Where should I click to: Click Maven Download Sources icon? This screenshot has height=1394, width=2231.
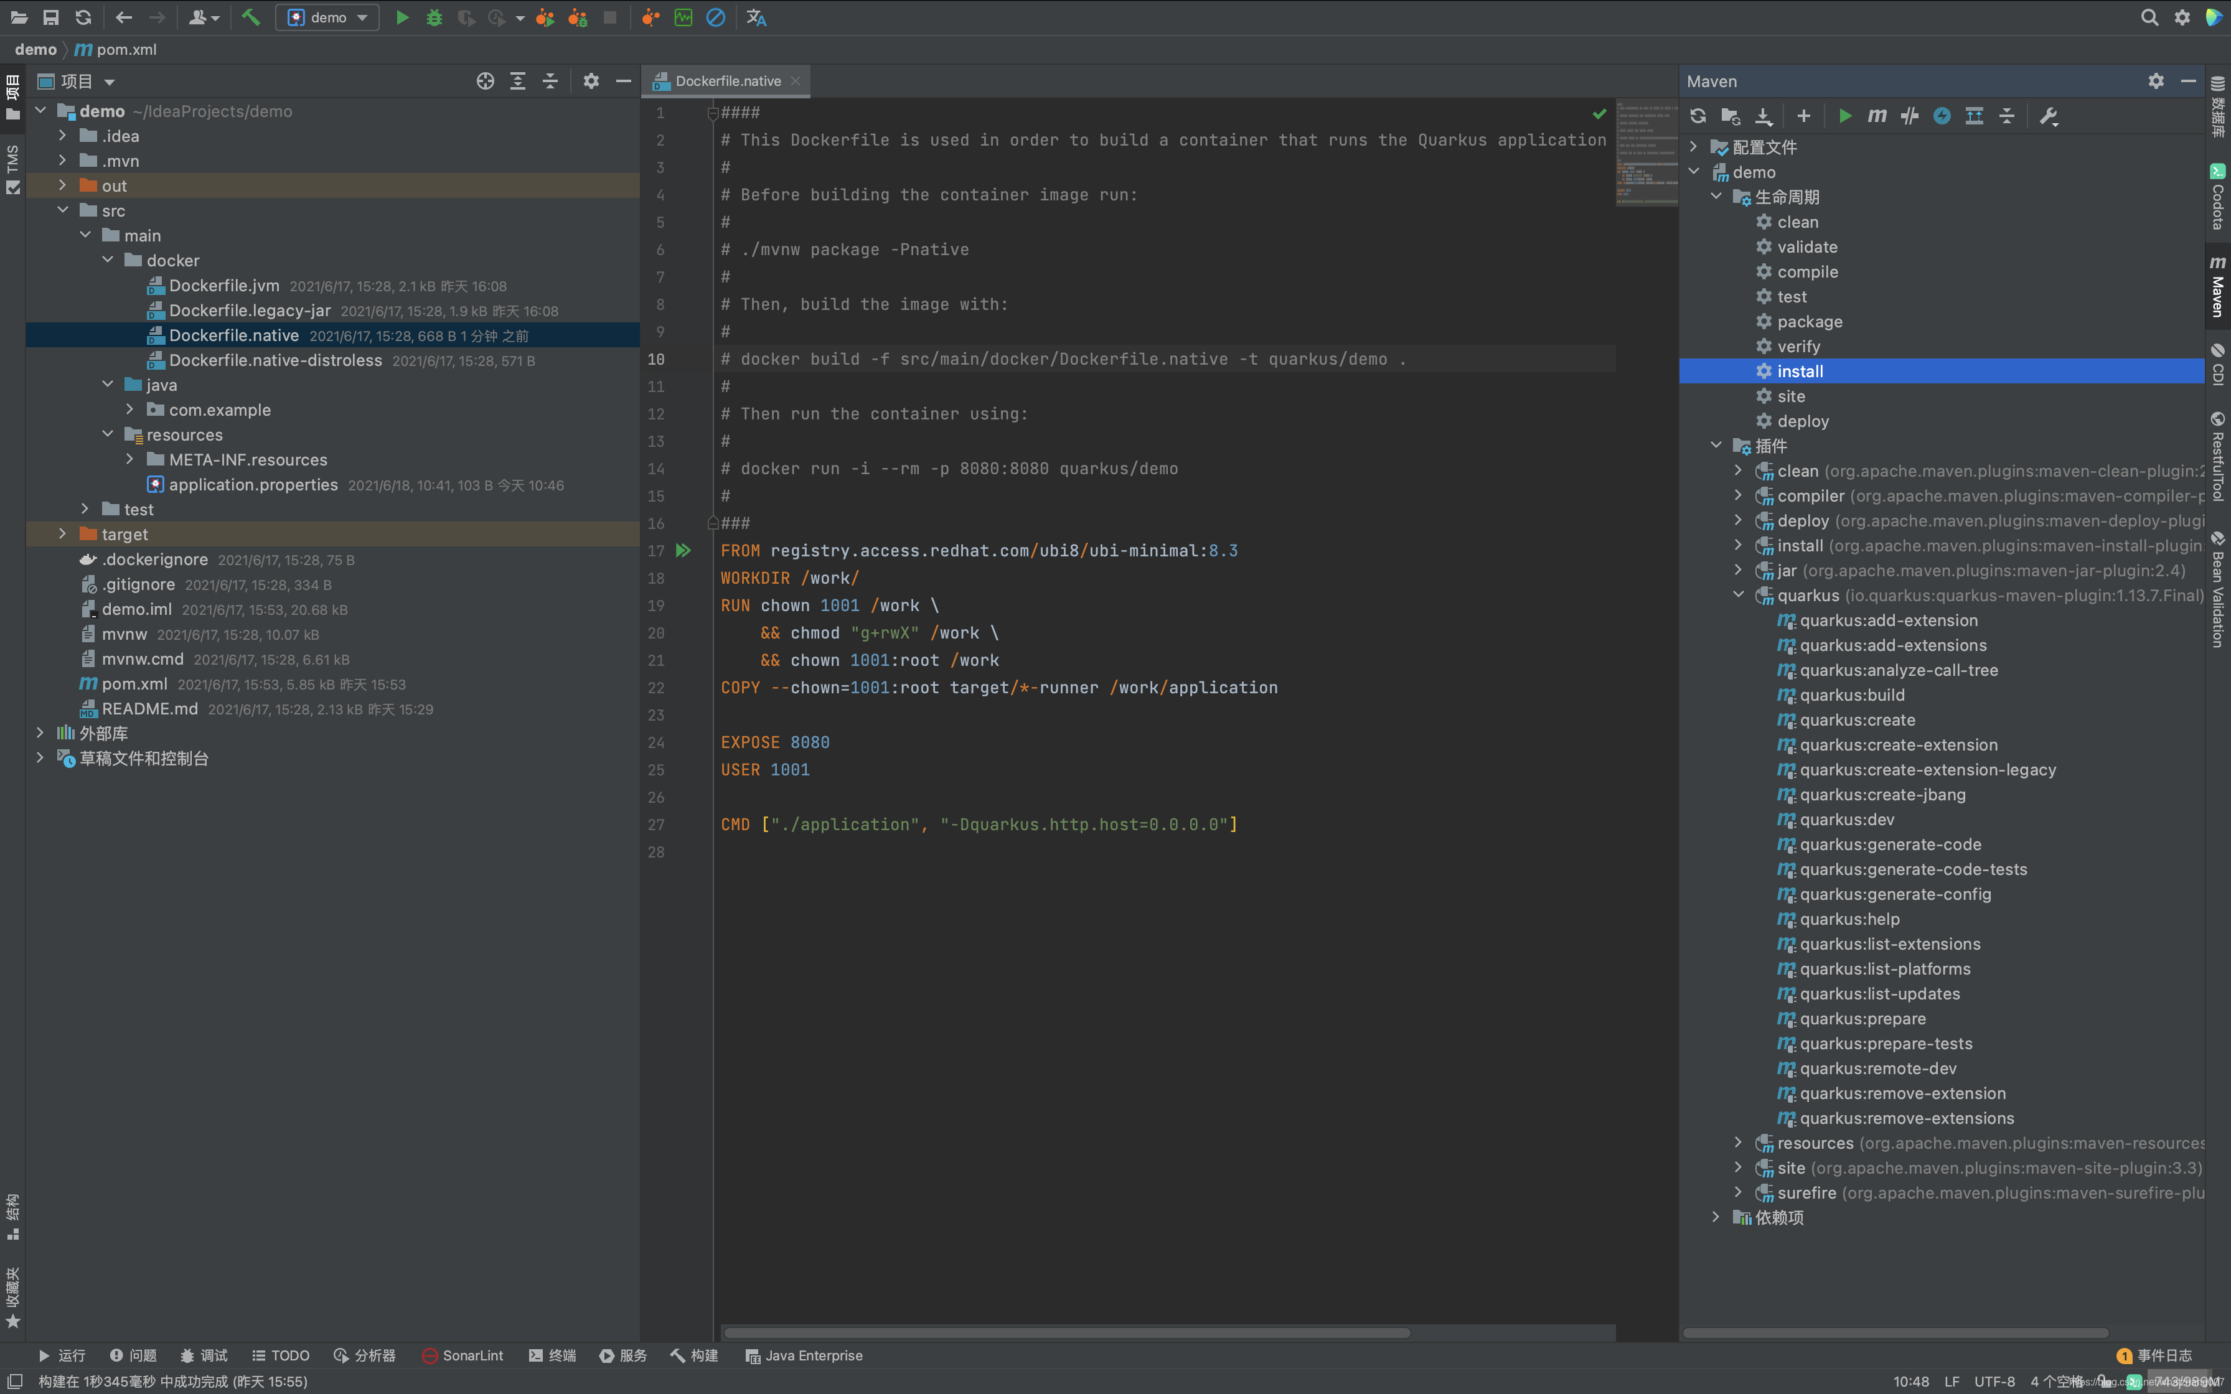point(1764,115)
